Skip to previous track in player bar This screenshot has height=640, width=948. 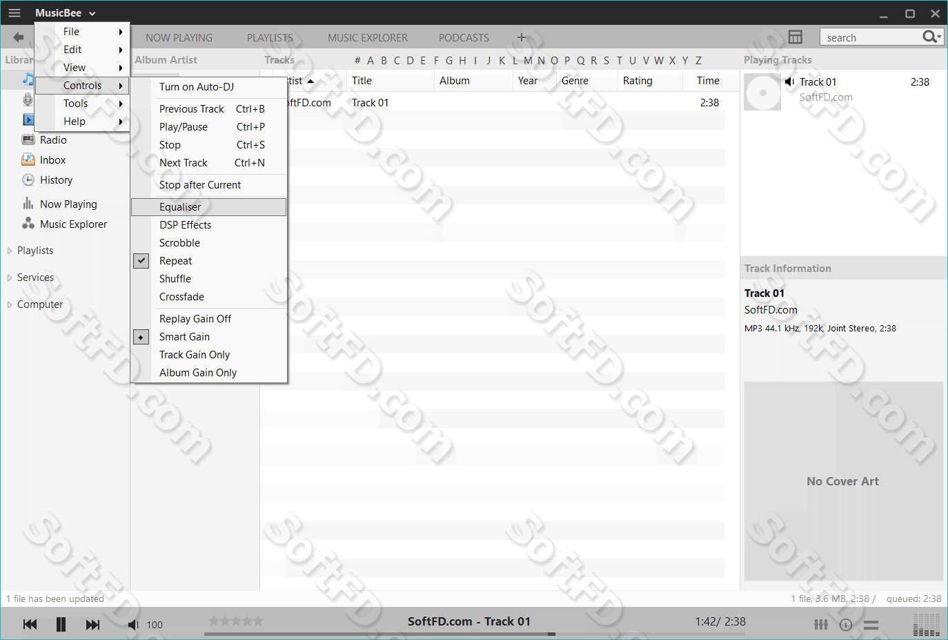point(30,624)
